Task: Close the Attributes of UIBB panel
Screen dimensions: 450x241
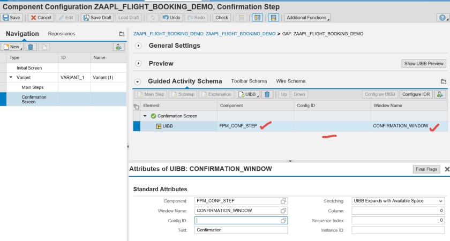Action: pos(447,169)
